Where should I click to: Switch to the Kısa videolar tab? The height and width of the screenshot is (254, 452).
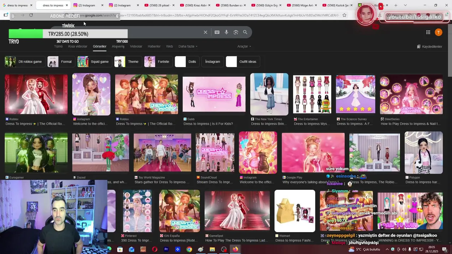click(78, 46)
